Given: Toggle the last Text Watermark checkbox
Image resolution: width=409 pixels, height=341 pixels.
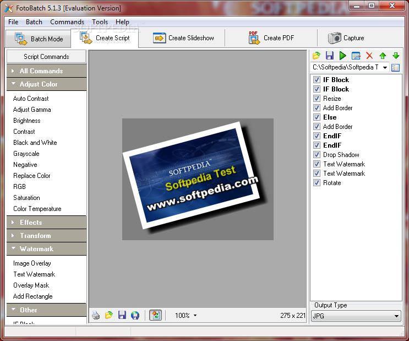Looking at the screenshot, I should pyautogui.click(x=317, y=174).
